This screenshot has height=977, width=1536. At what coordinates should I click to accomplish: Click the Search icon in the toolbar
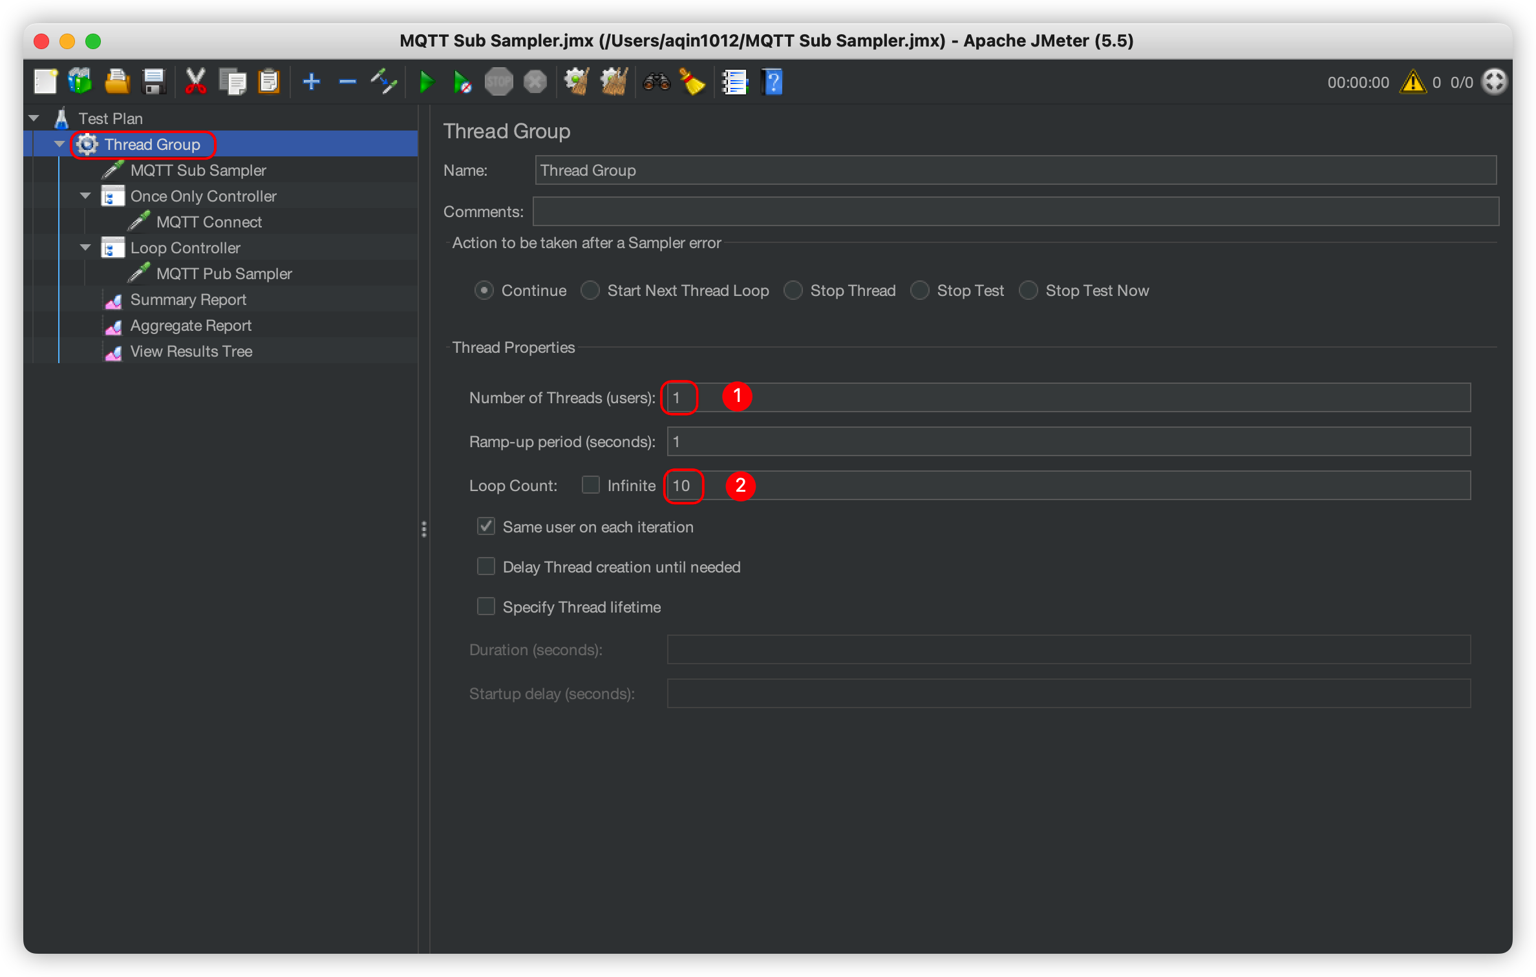[x=656, y=81]
